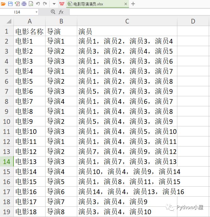The height and width of the screenshot is (217, 210).
Task: Click the Select All corner triangle
Action: (x=9, y=21)
